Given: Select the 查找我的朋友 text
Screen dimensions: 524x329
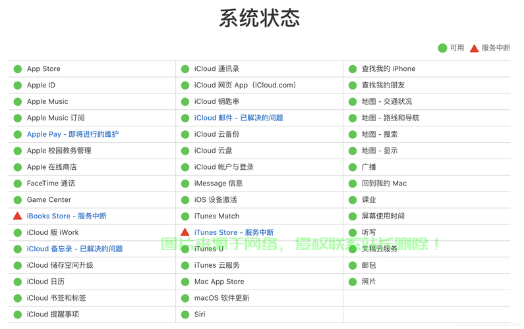Looking at the screenshot, I should 383,85.
